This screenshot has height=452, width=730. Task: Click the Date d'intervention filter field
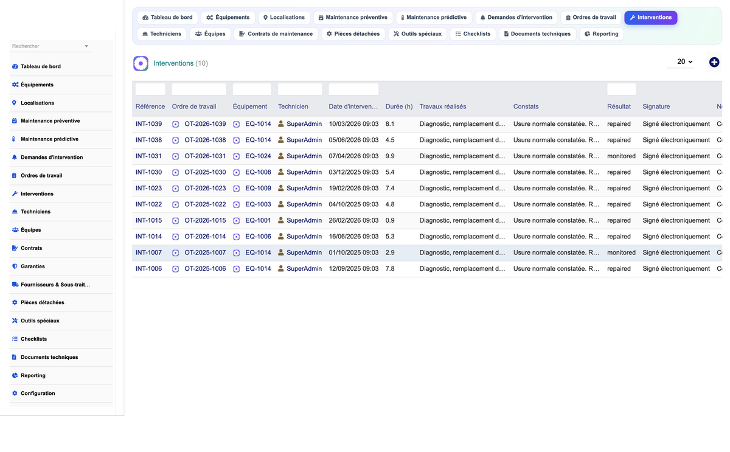pyautogui.click(x=353, y=89)
